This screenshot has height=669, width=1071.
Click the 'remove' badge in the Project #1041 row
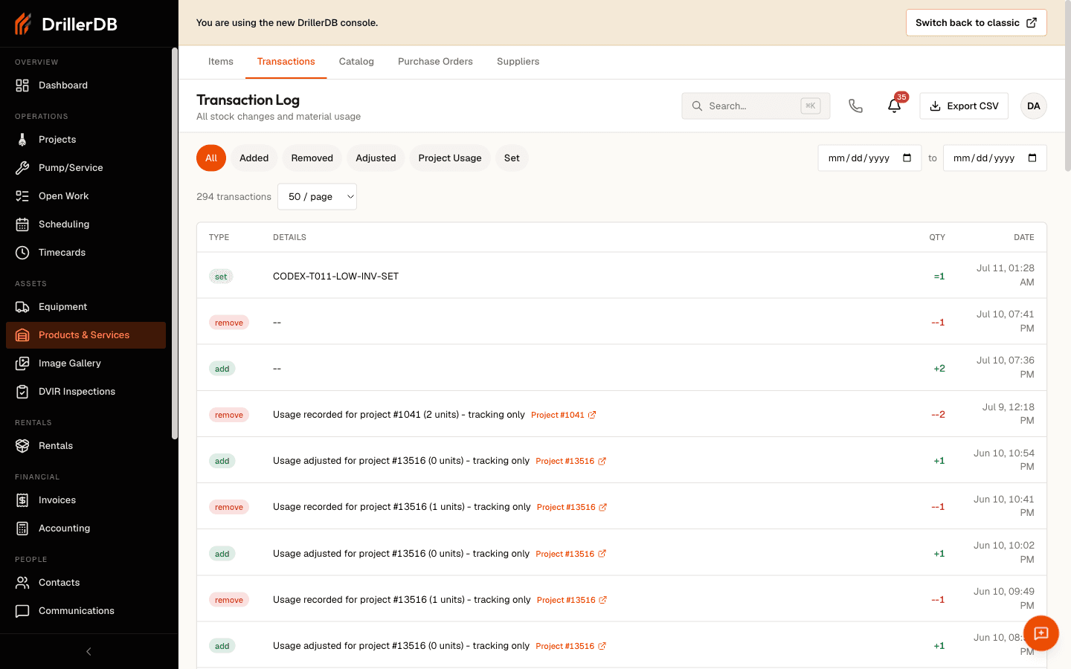point(229,415)
